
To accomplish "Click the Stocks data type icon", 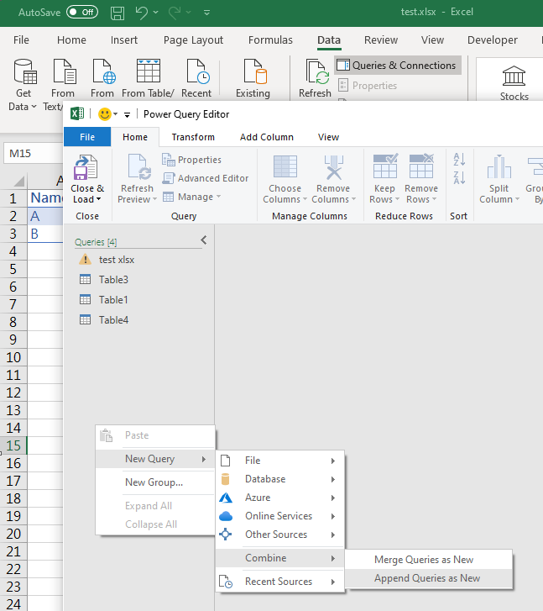I will [x=514, y=76].
